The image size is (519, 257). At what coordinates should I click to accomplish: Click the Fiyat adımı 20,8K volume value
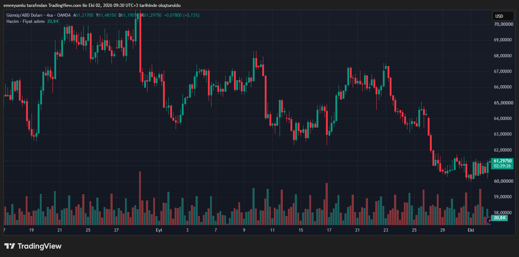coord(53,21)
